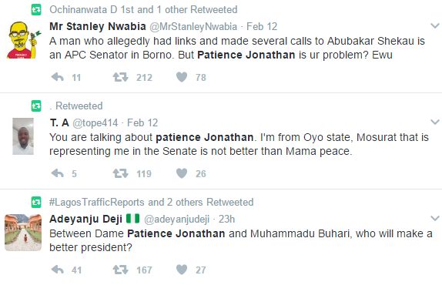Like Adeyanju Deji's tweet with 27 likes
The height and width of the screenshot is (285, 442).
182,270
